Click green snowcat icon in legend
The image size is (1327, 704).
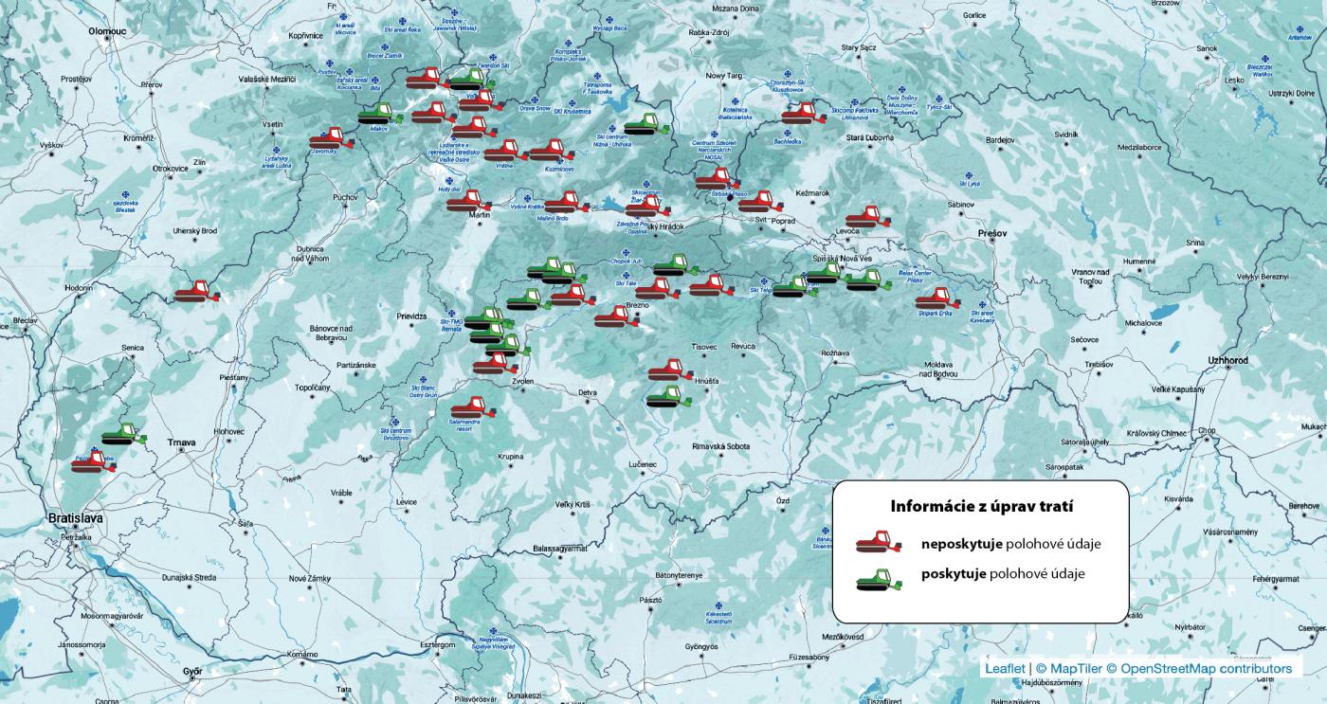click(879, 578)
